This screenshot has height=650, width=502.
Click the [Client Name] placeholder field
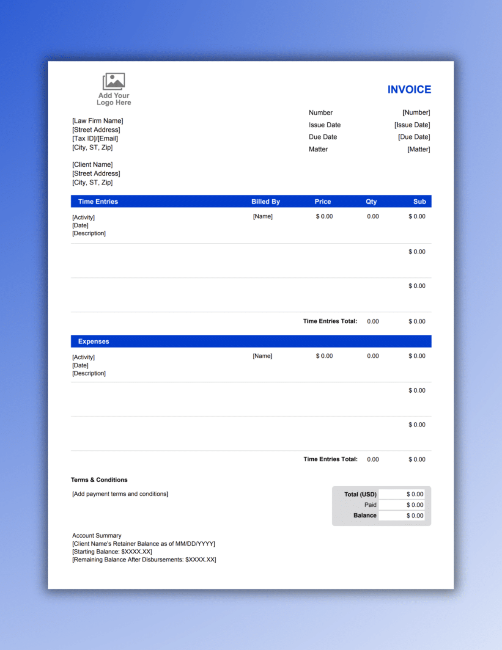pos(92,165)
